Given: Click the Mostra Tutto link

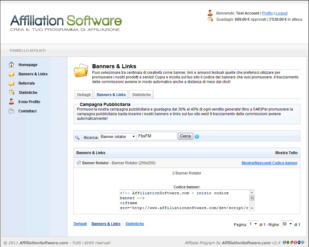Looking at the screenshot, I should [286, 153].
